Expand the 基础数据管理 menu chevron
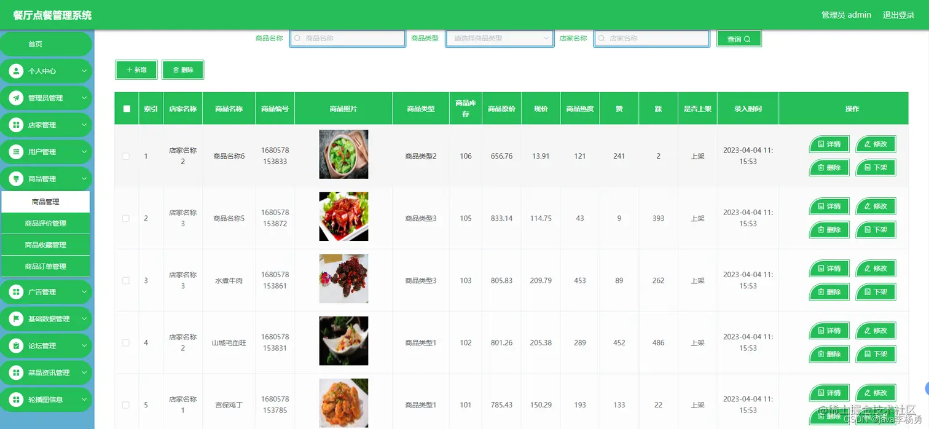This screenshot has width=929, height=429. tap(84, 319)
